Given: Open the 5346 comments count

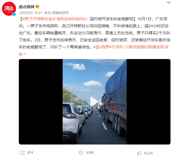Looking at the screenshot, I should pyautogui.click(x=90, y=153).
